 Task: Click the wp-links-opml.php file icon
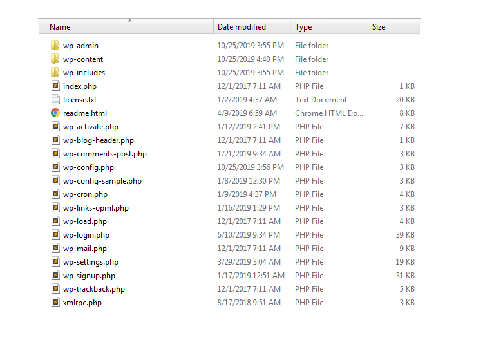click(55, 208)
